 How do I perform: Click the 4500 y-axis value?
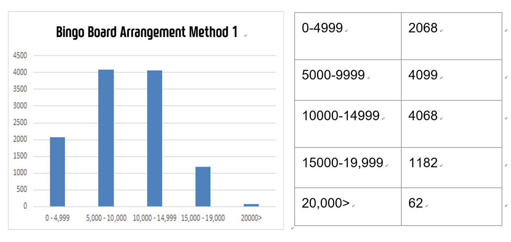tap(20, 56)
